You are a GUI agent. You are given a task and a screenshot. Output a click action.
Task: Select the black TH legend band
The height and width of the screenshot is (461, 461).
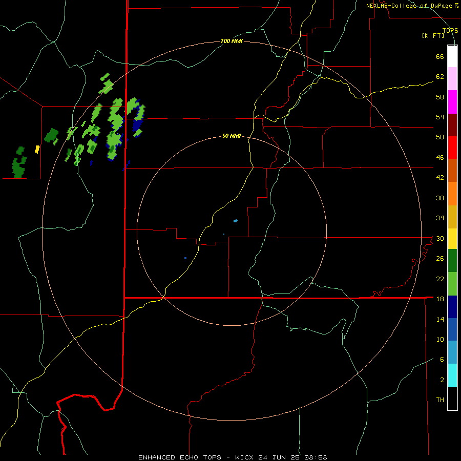tap(452, 399)
